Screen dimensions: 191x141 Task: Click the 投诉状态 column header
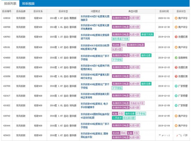point(181,11)
